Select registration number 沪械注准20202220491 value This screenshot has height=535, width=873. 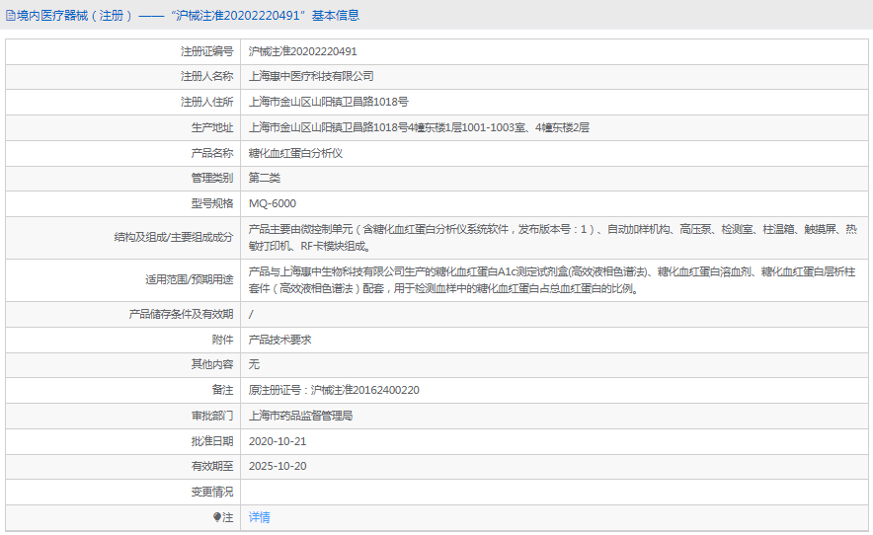pos(303,51)
